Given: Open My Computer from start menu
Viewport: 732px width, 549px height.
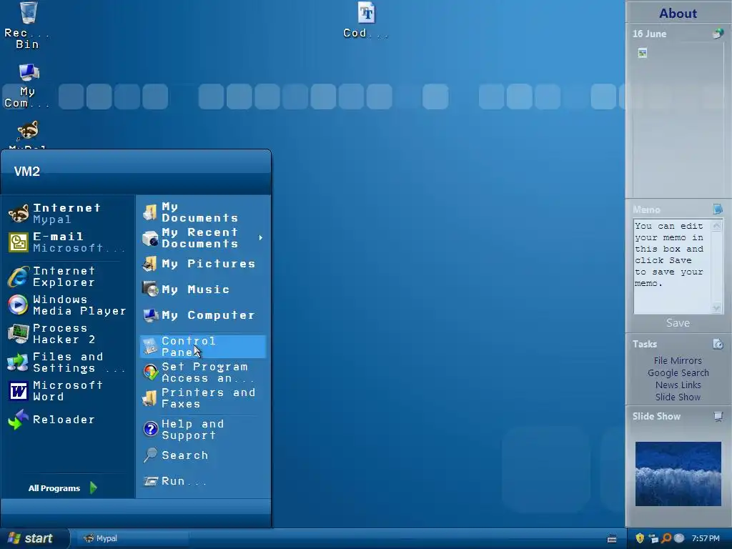Looking at the screenshot, I should click(x=203, y=315).
